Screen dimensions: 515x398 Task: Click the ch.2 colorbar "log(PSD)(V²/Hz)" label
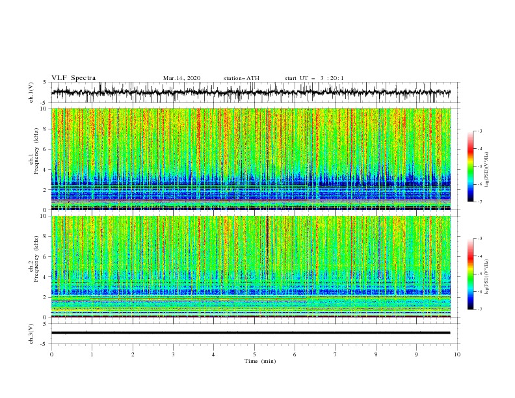pyautogui.click(x=487, y=277)
